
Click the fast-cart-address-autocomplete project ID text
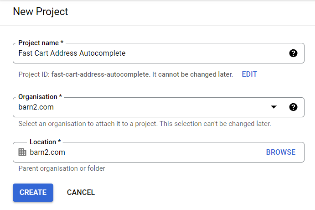point(100,74)
